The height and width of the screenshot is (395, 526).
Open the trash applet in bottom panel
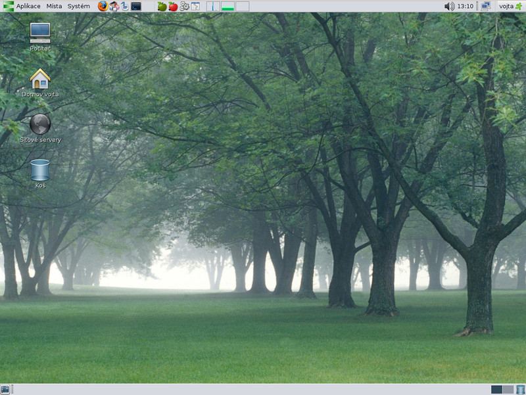(x=520, y=389)
